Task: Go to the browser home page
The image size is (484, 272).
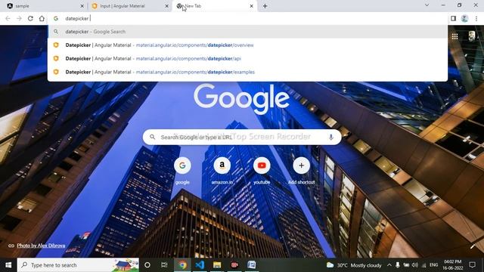Action: [42, 18]
